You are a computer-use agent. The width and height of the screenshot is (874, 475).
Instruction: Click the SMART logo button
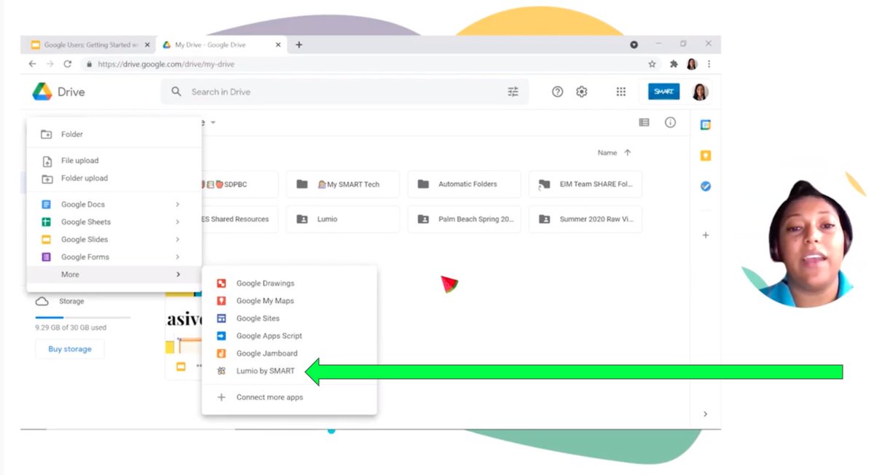(x=664, y=92)
